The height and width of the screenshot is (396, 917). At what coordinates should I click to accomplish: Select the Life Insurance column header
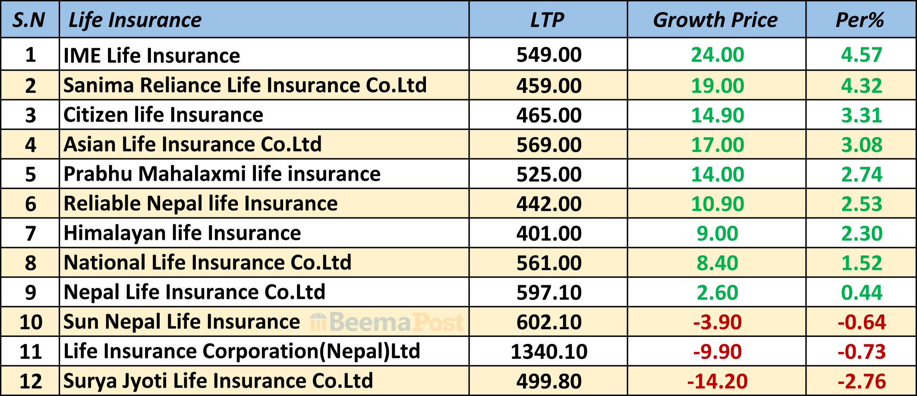[x=135, y=20]
